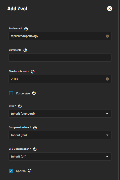Expand Compression level dropdown

click(x=60, y=135)
